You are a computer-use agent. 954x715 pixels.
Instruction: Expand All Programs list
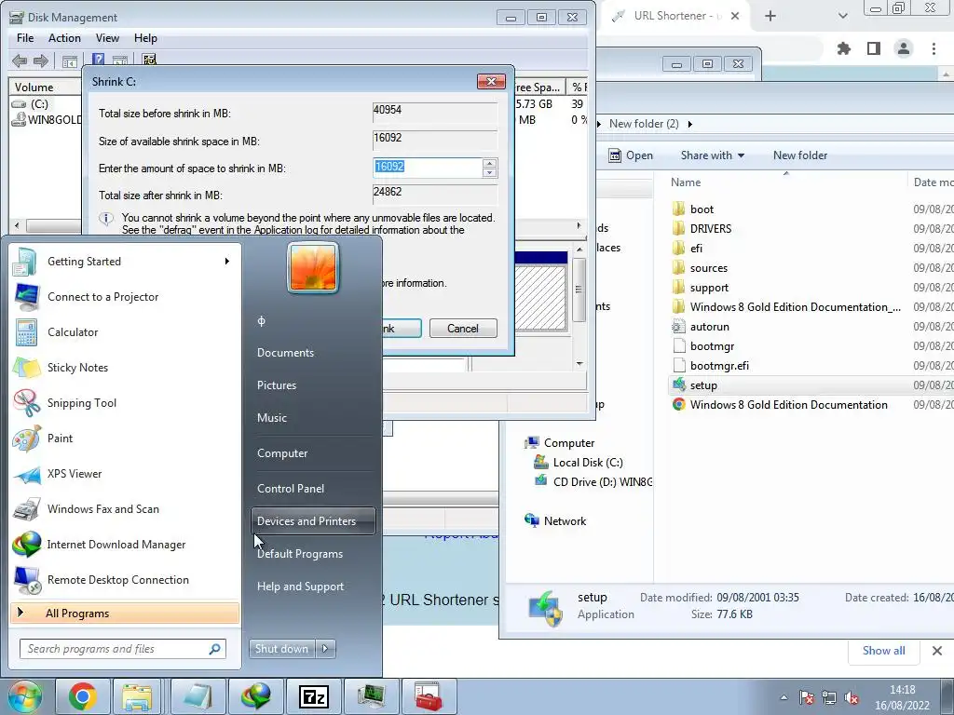[x=125, y=614]
